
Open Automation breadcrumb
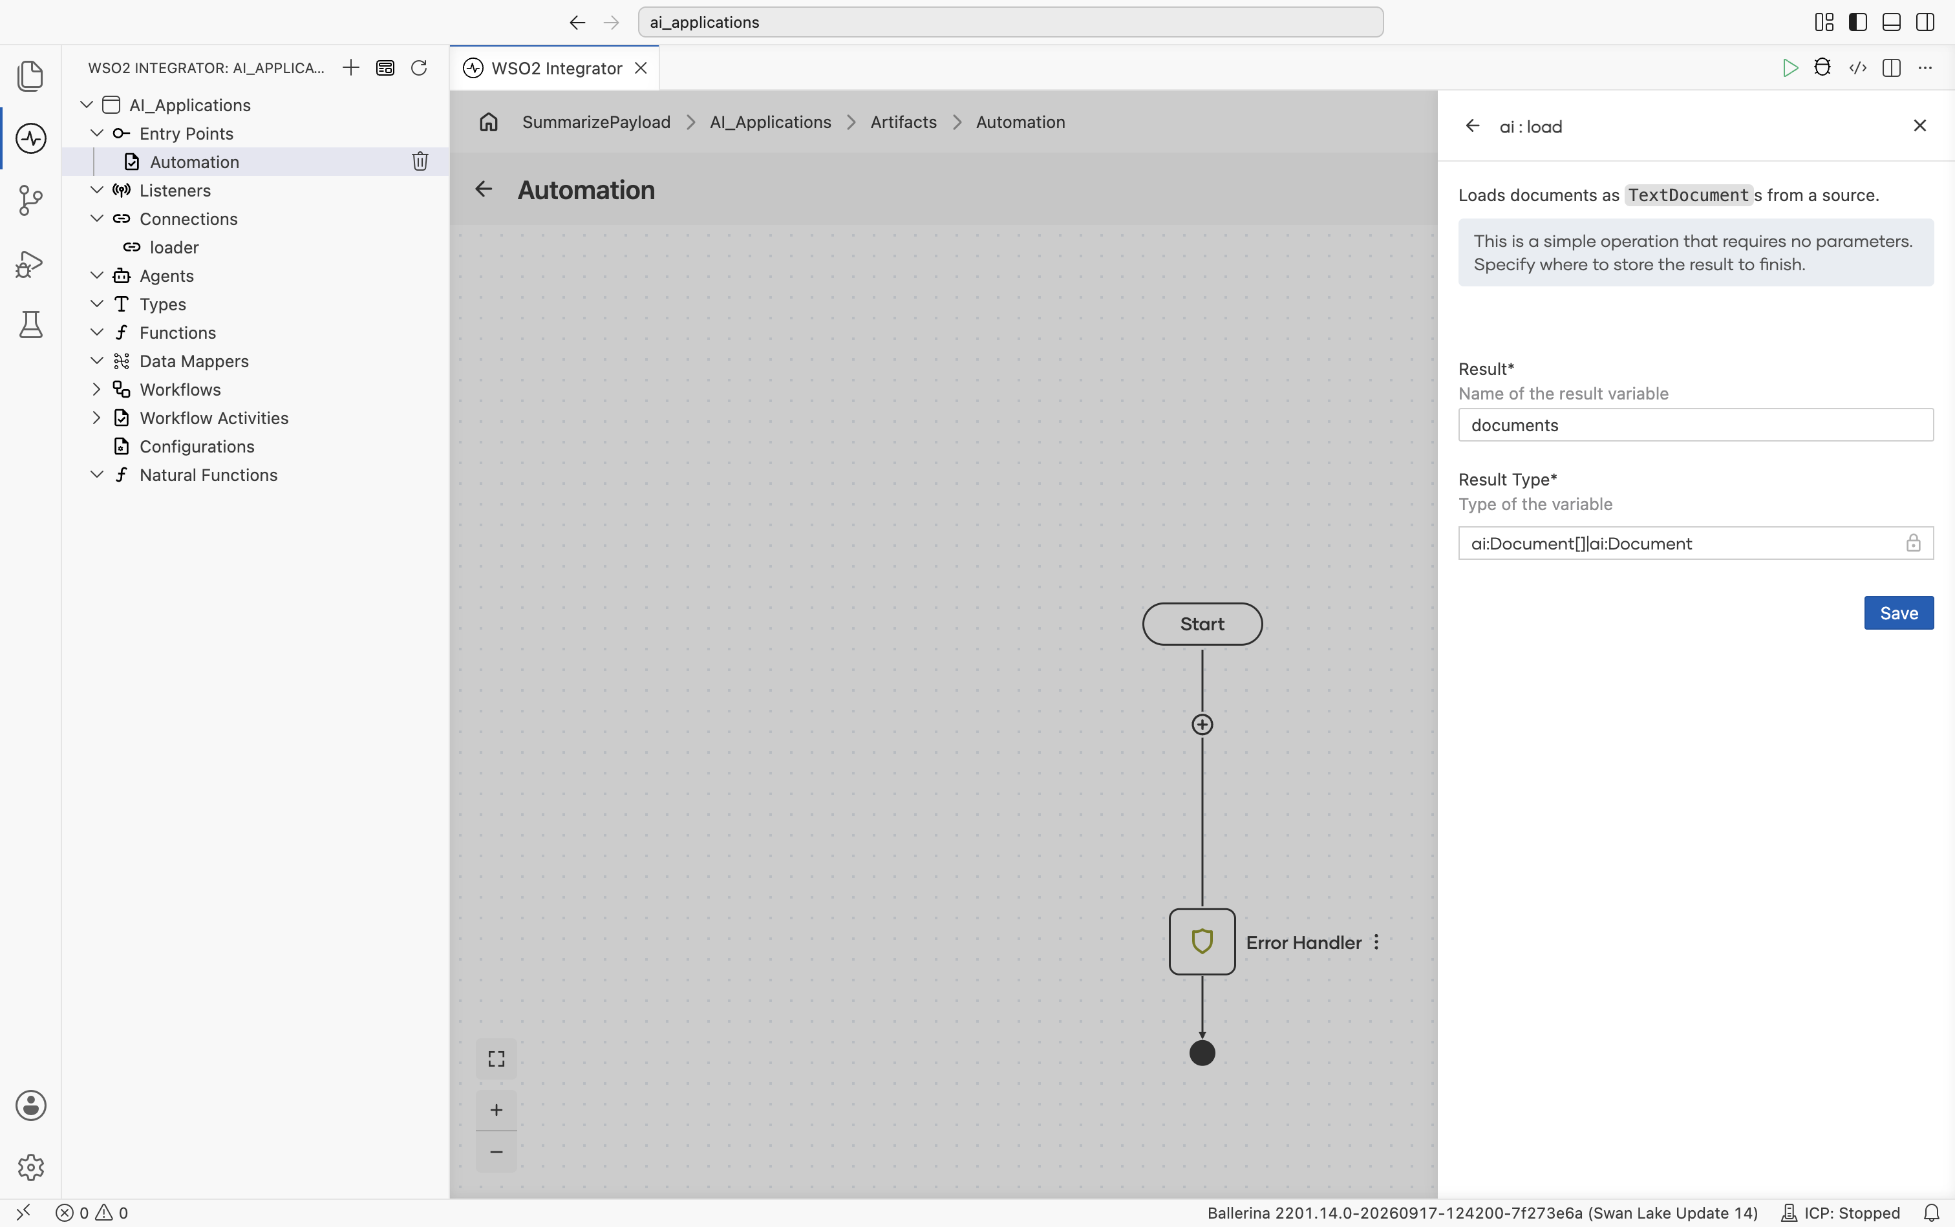[1020, 122]
